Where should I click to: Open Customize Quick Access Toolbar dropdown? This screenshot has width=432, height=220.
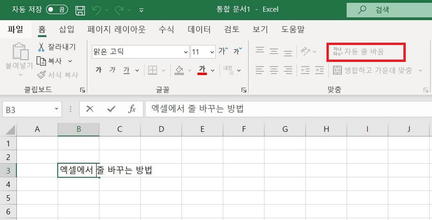141,10
